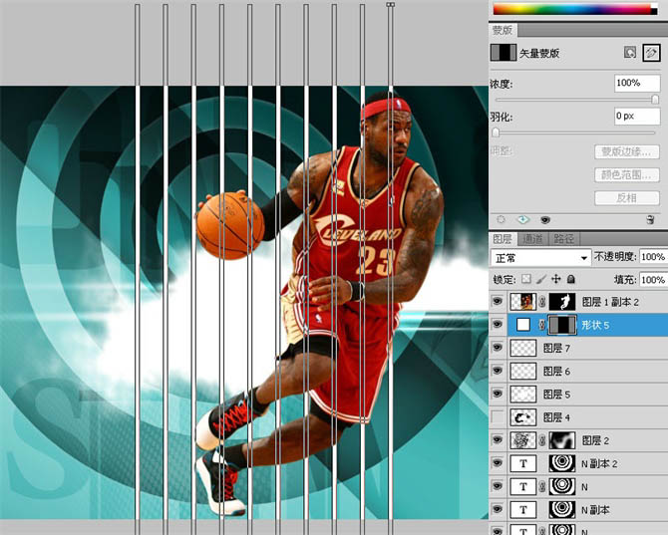Click the circular mask thumbnail of N 副本
The image size is (668, 535).
pos(562,509)
